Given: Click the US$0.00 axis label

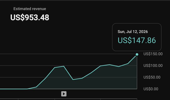Looking at the screenshot, I should click(151, 89).
